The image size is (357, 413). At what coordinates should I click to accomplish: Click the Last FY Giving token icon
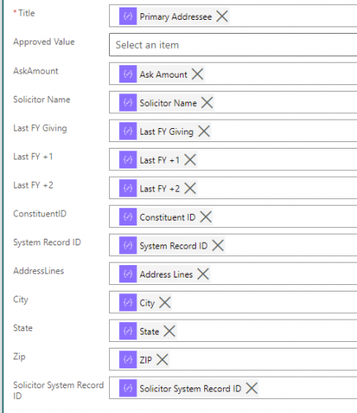[128, 131]
